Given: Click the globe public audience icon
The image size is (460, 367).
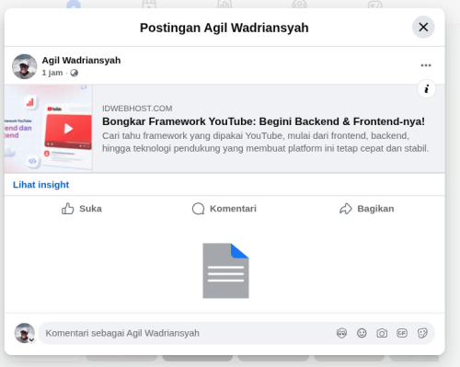Looking at the screenshot, I should pos(74,73).
